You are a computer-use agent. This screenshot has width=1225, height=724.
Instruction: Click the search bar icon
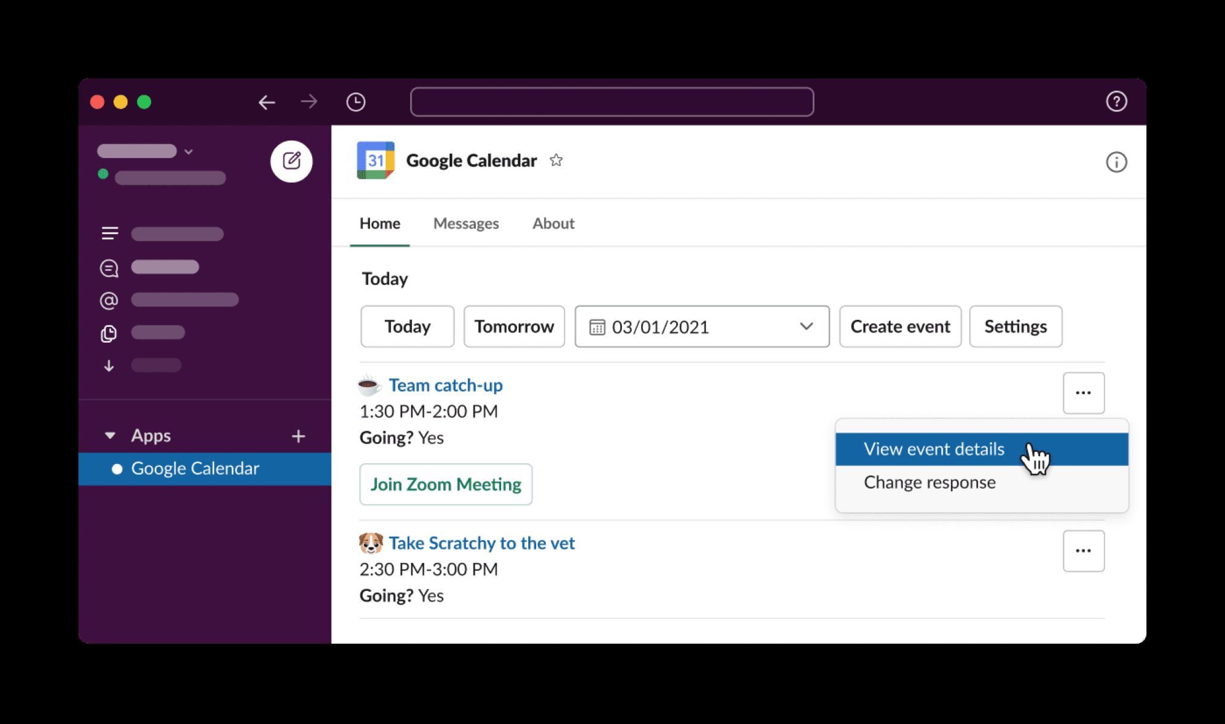613,103
